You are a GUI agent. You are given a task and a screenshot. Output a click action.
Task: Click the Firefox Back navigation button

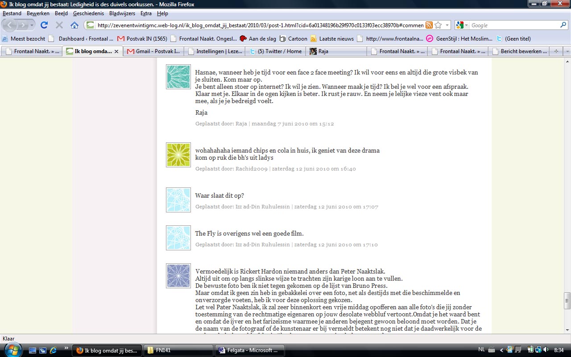[x=10, y=25]
